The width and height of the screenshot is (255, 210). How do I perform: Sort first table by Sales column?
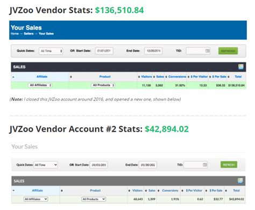click(160, 77)
